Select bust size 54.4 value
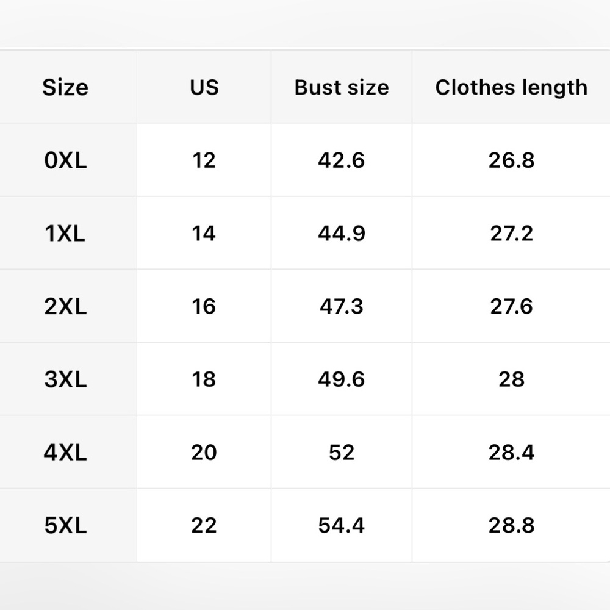This screenshot has height=610, width=610. coord(342,525)
